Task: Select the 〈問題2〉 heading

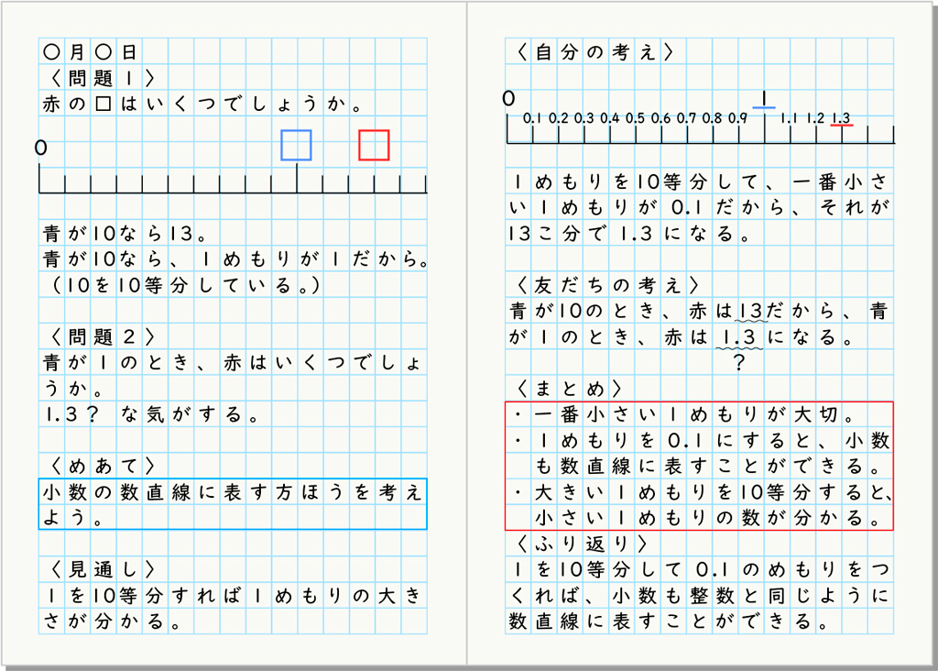Action: point(104,336)
